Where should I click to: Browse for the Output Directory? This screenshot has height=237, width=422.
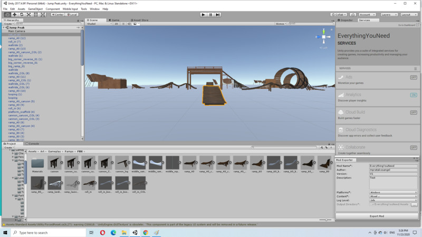click(x=415, y=204)
